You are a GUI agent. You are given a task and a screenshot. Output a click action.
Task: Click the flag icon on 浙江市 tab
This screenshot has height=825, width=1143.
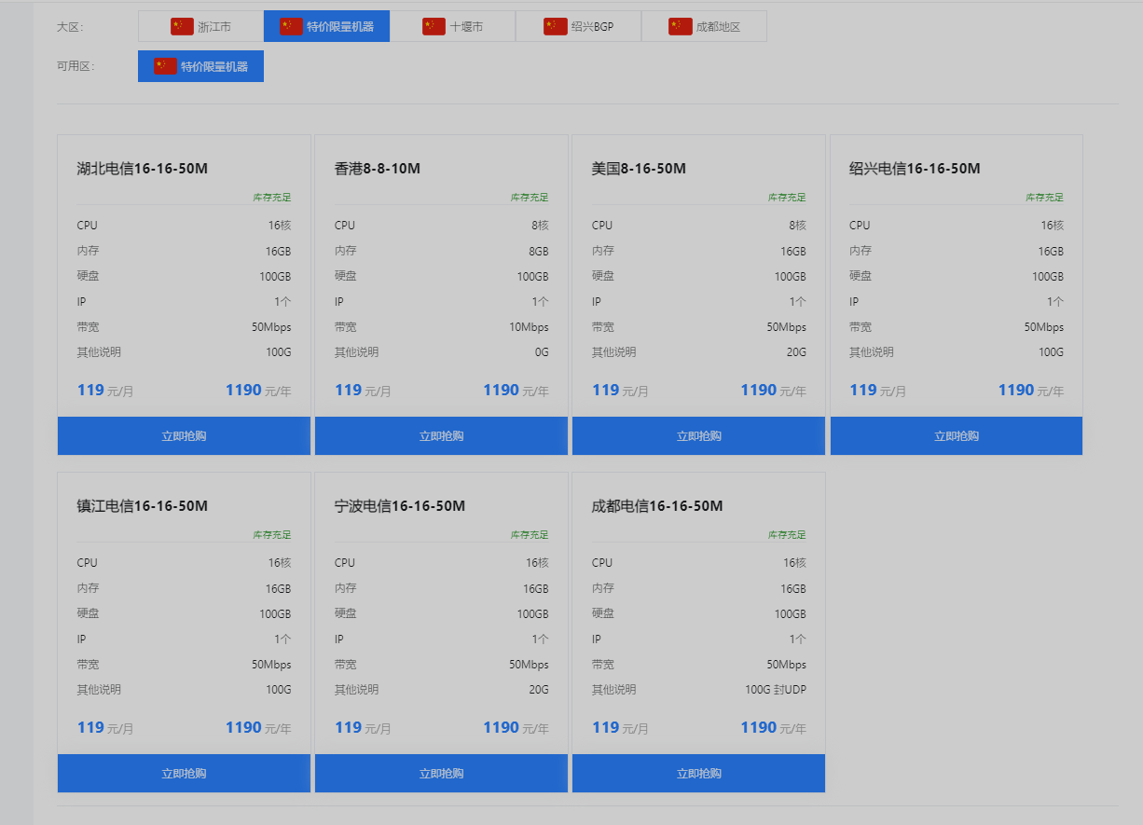coord(182,26)
